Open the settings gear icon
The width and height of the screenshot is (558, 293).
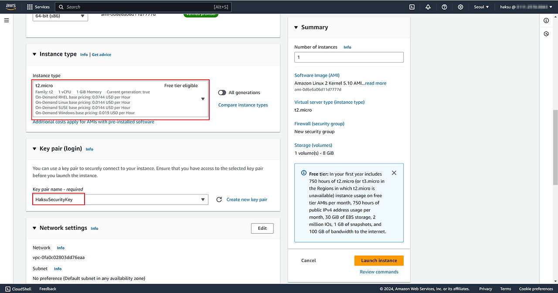[461, 7]
